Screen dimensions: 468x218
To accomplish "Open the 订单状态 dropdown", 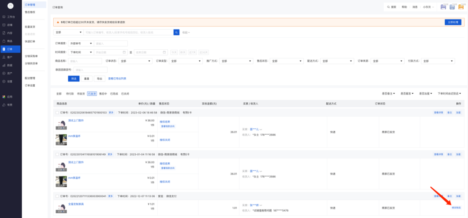I will (136, 61).
